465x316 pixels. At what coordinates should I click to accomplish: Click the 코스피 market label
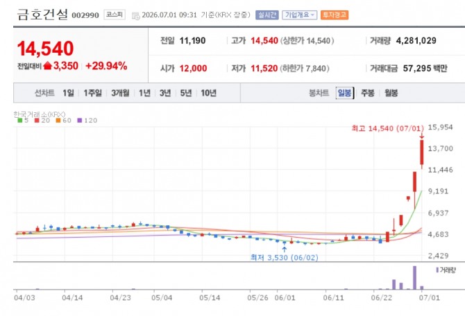[x=115, y=15]
